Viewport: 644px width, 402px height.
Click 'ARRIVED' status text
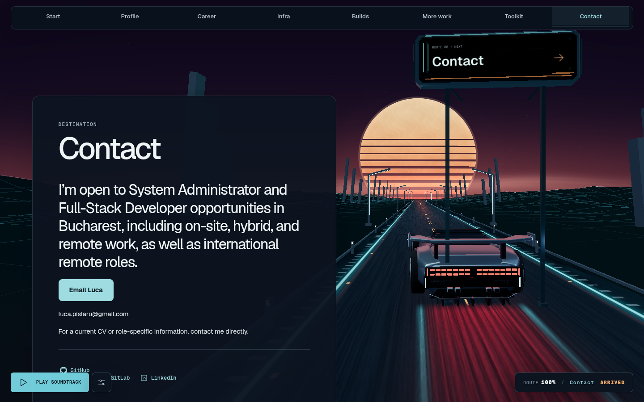pos(612,382)
